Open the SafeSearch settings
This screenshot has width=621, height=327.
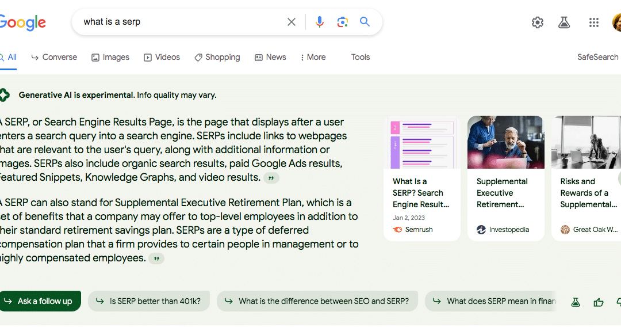[x=597, y=57]
